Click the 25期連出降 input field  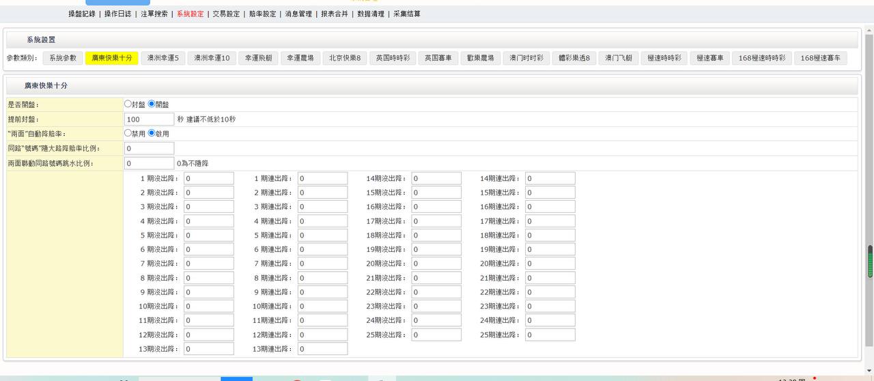click(550, 335)
